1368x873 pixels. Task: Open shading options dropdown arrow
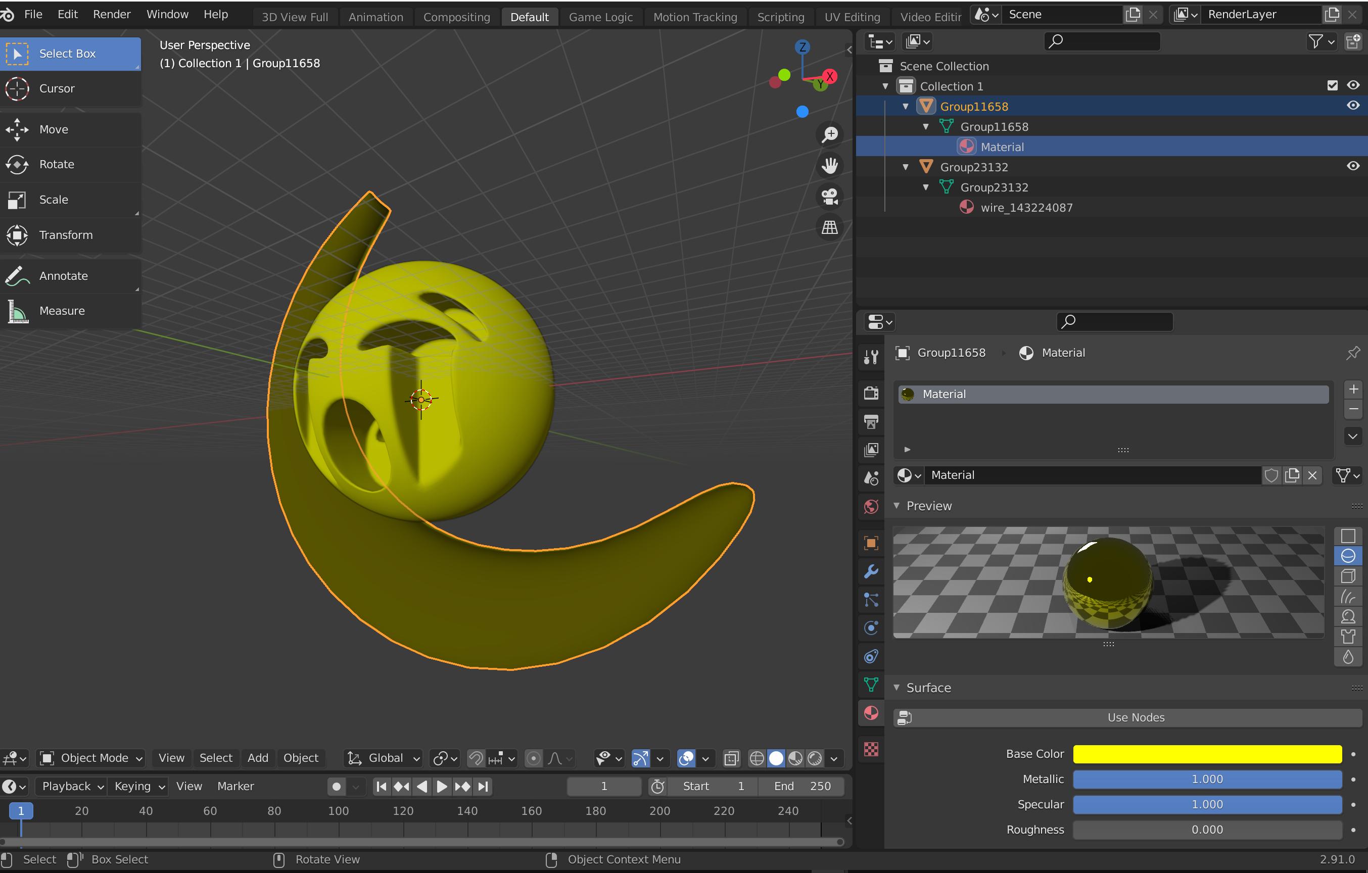(x=834, y=758)
